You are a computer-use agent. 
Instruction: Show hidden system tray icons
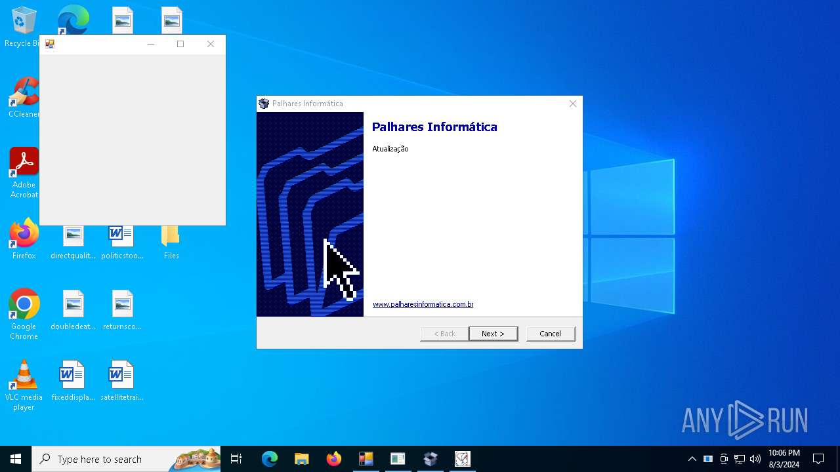[x=692, y=459]
